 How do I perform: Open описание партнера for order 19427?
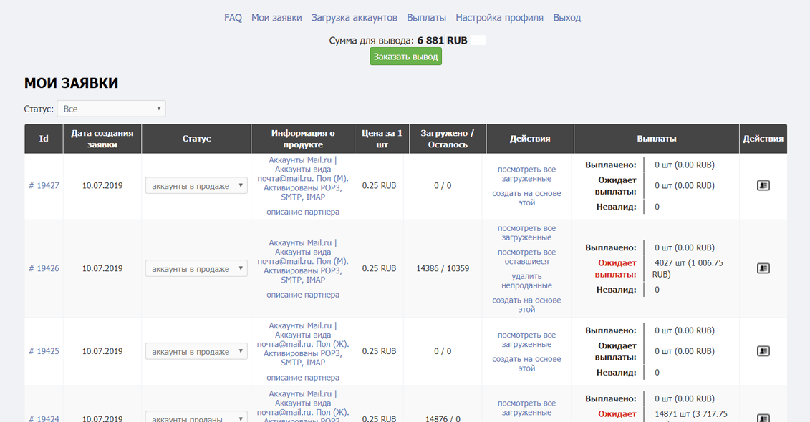303,212
